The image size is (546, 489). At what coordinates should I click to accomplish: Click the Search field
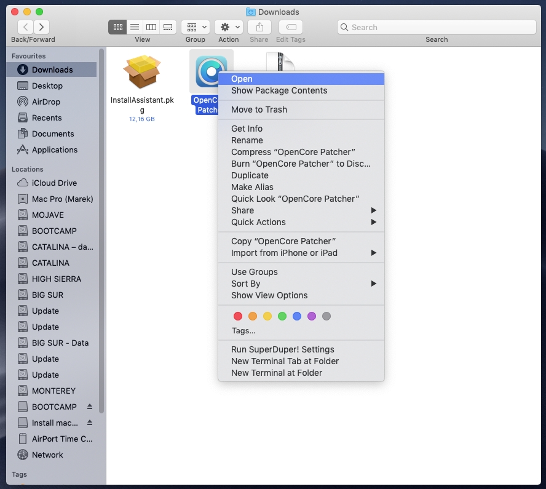[x=437, y=27]
